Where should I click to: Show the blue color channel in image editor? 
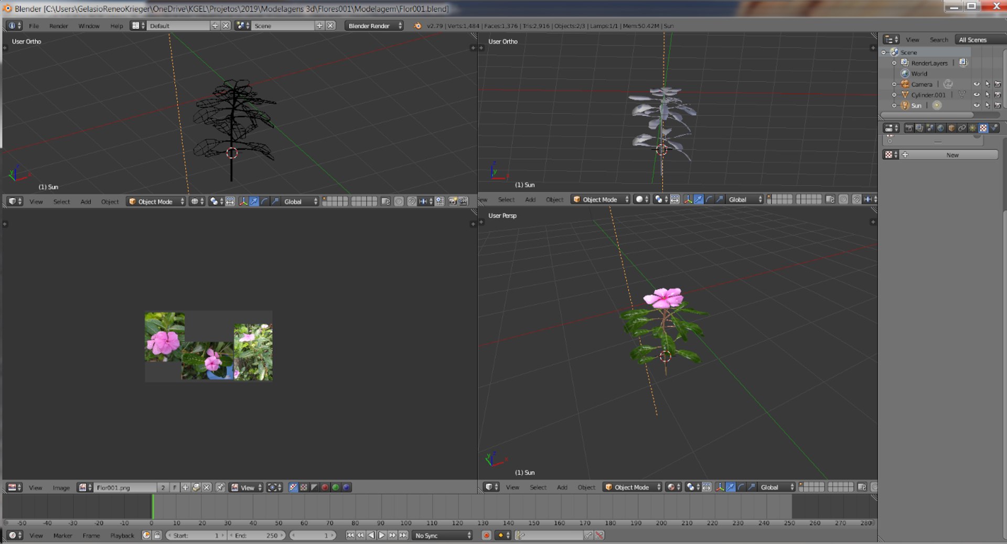(x=346, y=487)
